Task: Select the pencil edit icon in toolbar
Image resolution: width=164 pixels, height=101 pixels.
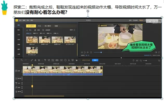Action: click(x=32, y=60)
